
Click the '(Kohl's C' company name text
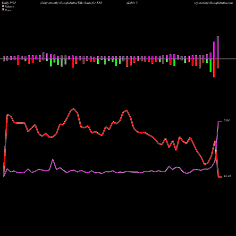132,3
